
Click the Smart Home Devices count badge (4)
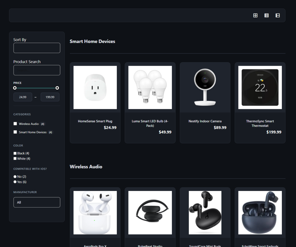(50, 132)
